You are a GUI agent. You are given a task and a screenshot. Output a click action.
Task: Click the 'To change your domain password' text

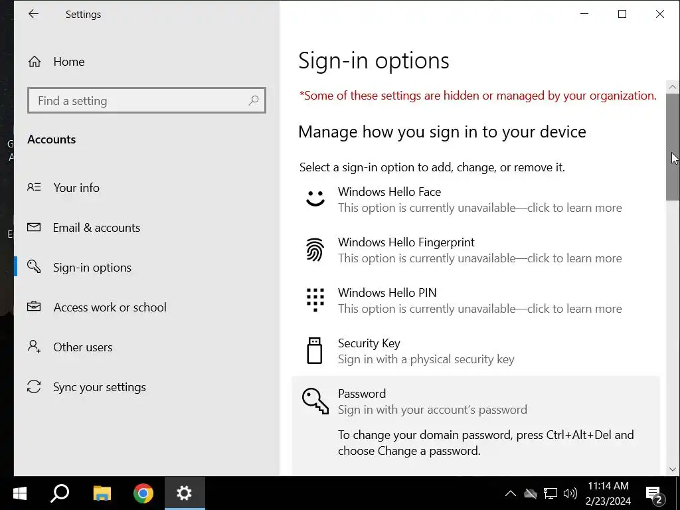coord(485,443)
